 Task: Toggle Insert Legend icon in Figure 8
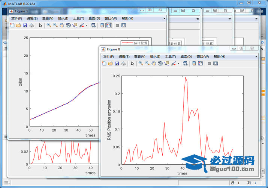[200, 64]
